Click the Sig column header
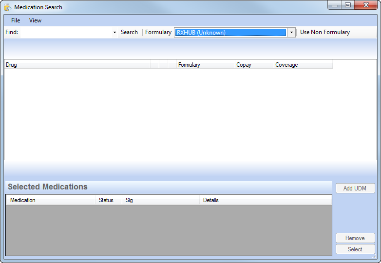Viewport: 381px width, 263px height. (161, 200)
